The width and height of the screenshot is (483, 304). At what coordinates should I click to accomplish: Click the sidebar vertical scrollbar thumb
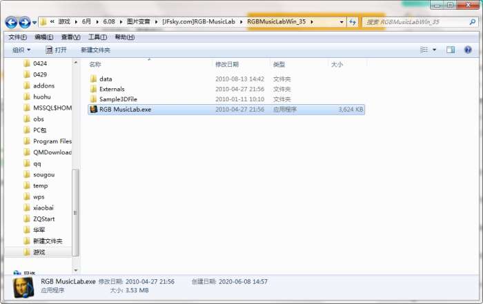pos(75,212)
